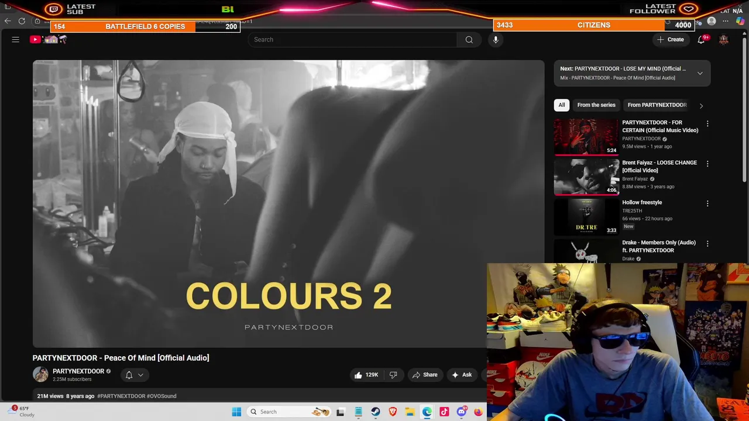Share the video via Share button
This screenshot has height=421, width=749.
(425, 375)
